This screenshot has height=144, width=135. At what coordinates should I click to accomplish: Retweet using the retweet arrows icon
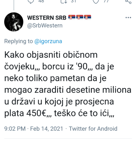[x=64, y=1]
